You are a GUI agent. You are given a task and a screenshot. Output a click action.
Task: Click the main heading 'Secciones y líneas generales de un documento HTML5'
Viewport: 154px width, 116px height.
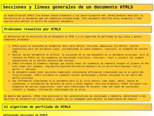[x=77, y=7]
